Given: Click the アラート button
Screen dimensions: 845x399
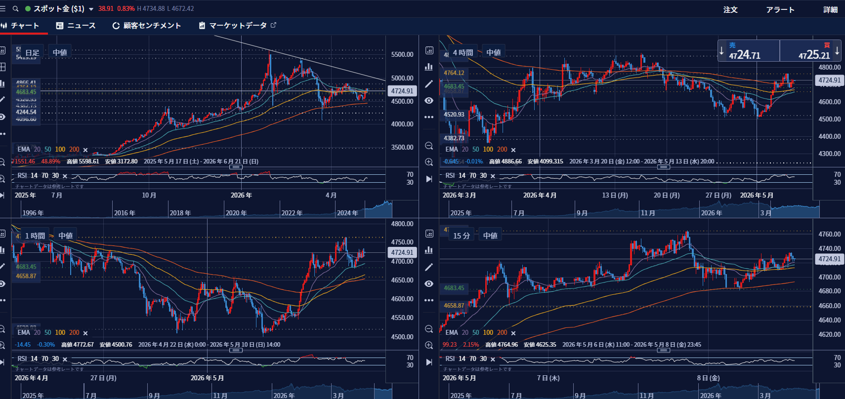Looking at the screenshot, I should coord(780,9).
